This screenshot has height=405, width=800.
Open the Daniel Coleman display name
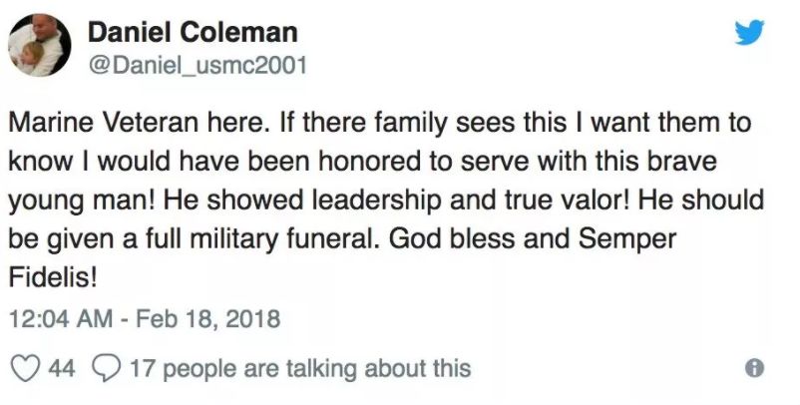pyautogui.click(x=193, y=32)
